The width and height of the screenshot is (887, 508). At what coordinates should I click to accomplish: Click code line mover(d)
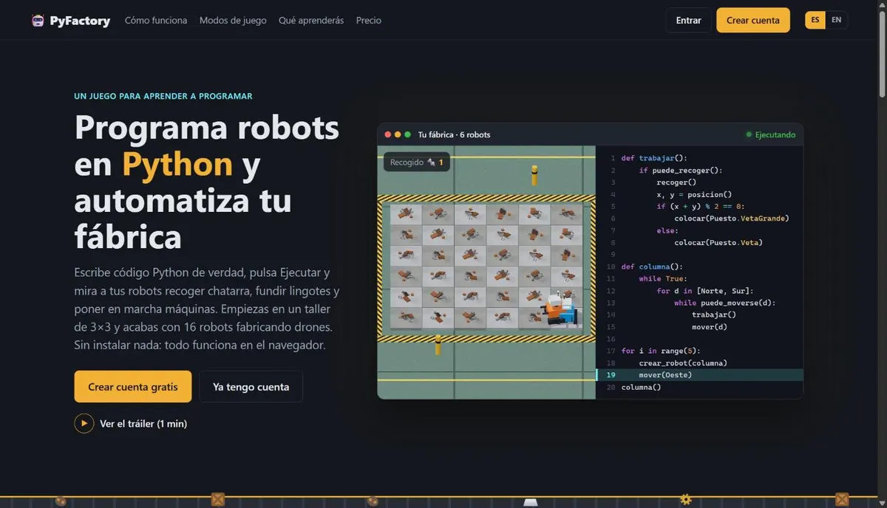click(x=710, y=327)
